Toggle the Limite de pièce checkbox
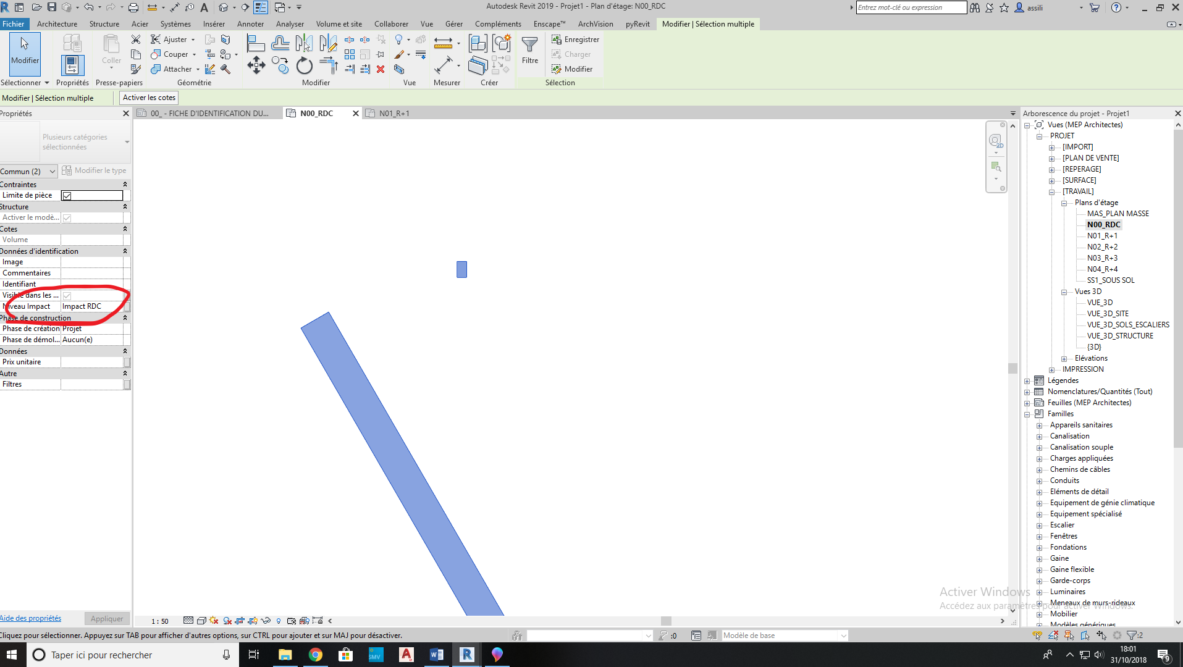This screenshot has width=1183, height=667. (x=67, y=196)
